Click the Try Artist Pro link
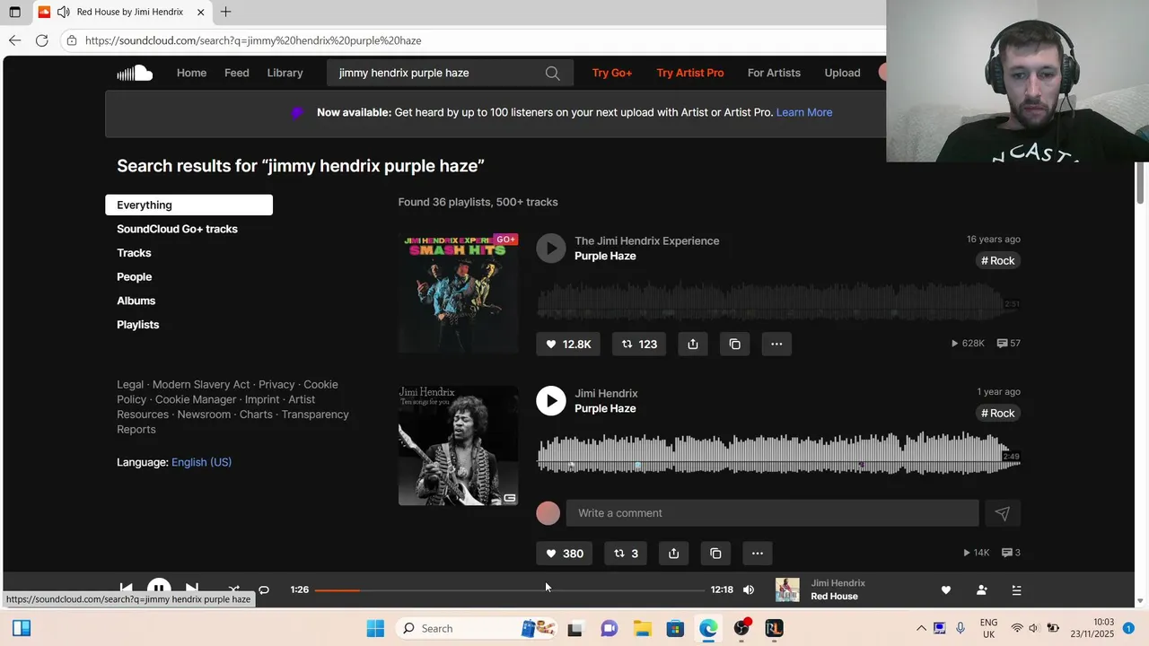1149x646 pixels. [x=689, y=73]
